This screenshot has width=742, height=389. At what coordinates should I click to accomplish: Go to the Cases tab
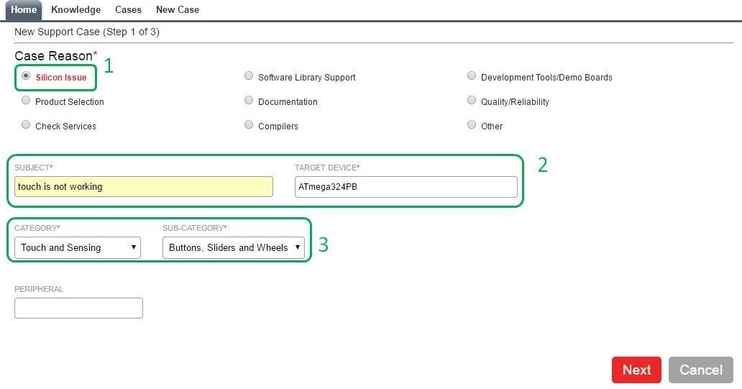[x=128, y=10]
